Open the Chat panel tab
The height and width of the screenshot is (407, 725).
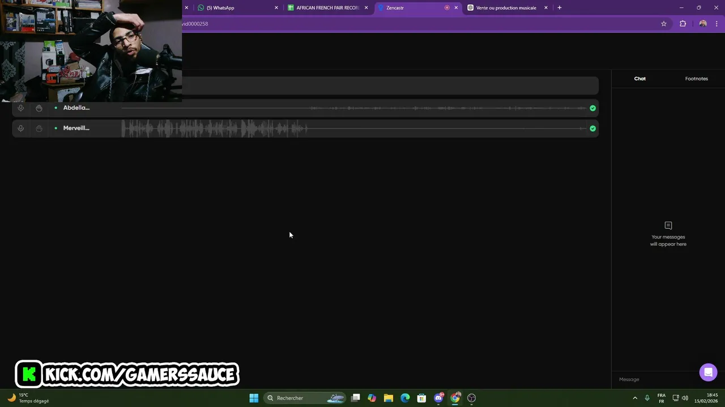640,79
